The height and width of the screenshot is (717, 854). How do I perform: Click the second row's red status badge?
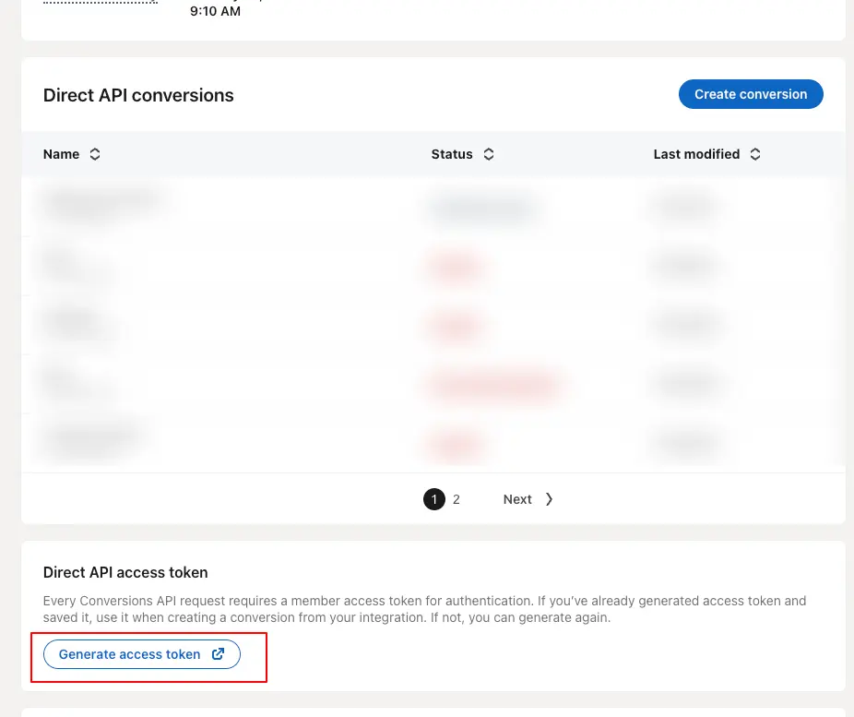454,268
